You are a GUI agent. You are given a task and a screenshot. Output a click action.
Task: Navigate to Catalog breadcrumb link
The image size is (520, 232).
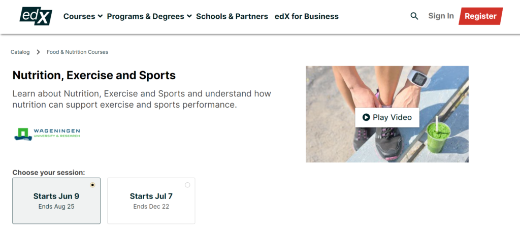pyautogui.click(x=20, y=52)
